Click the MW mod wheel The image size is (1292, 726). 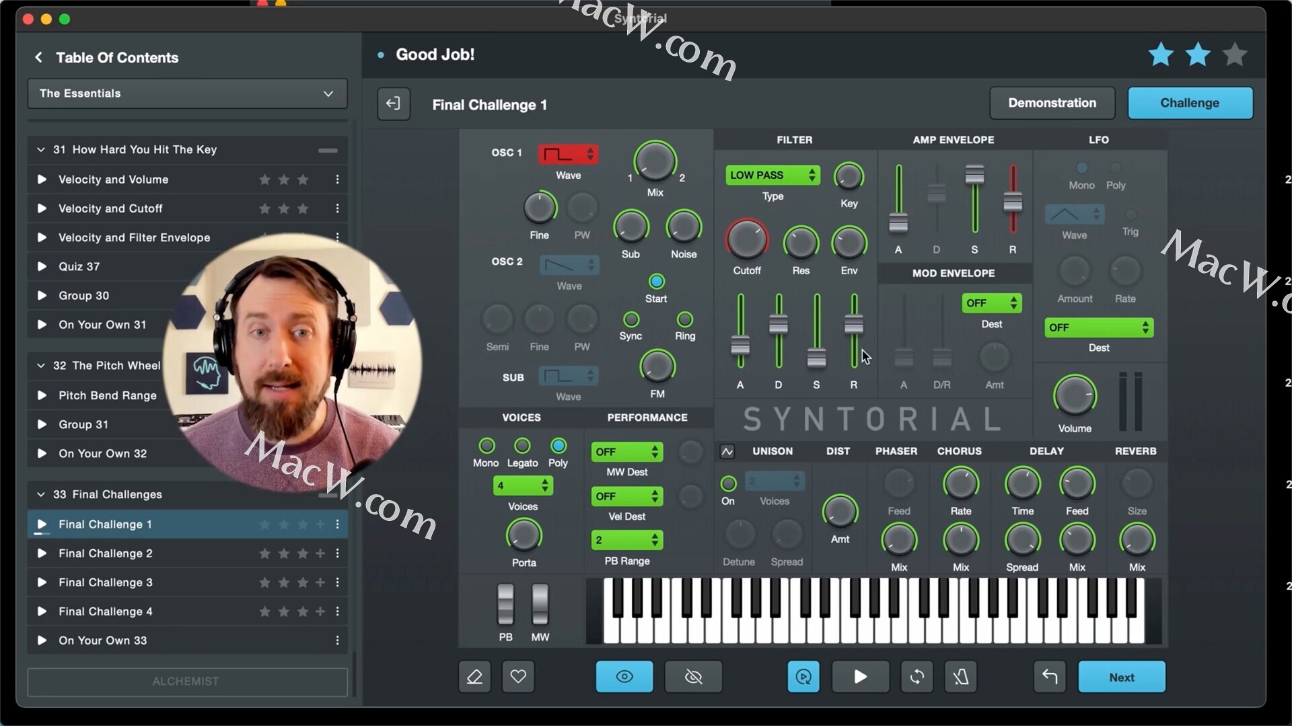click(540, 604)
